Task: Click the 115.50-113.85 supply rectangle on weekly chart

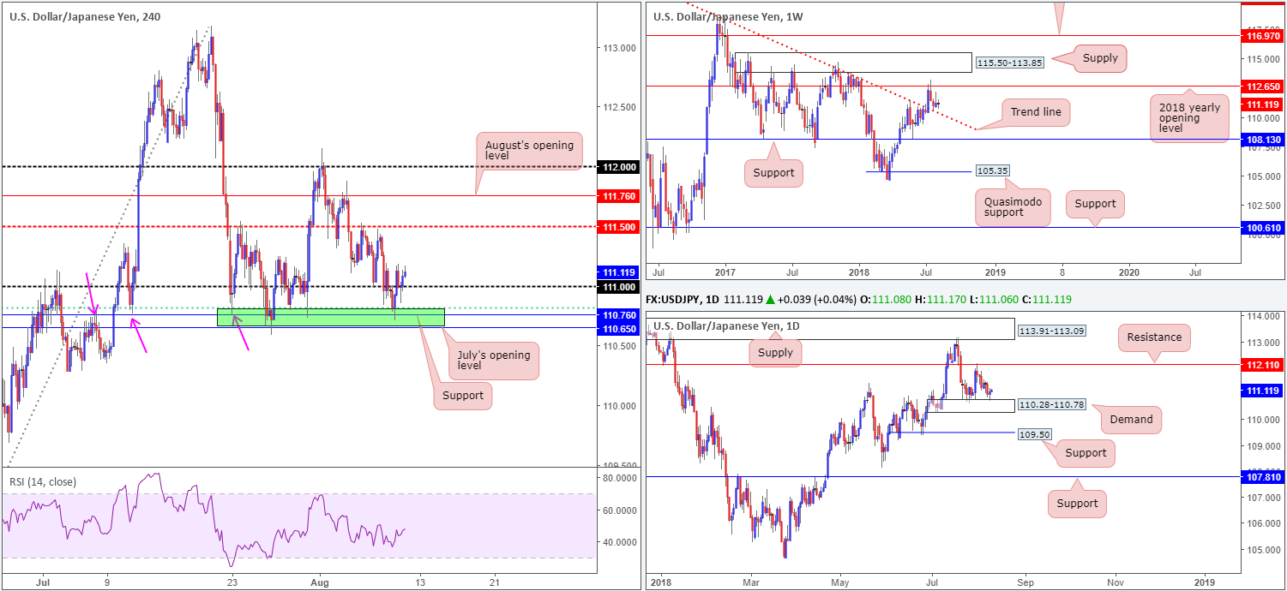Action: [854, 62]
